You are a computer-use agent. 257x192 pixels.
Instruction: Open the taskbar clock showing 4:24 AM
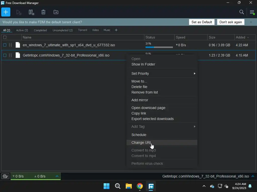[x=239, y=186]
